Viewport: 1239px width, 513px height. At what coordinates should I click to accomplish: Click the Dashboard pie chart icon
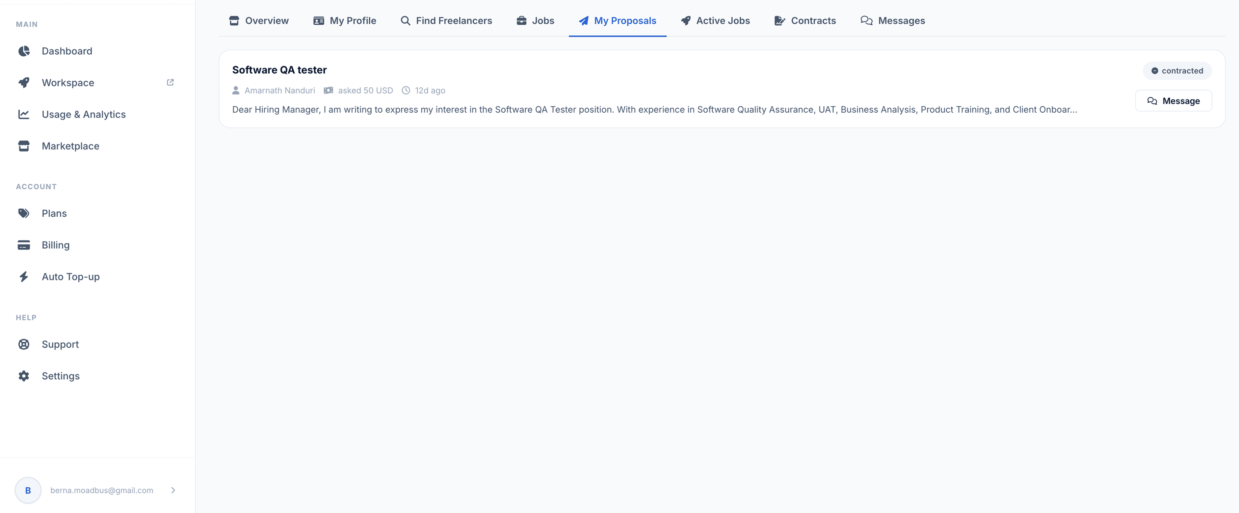[24, 51]
